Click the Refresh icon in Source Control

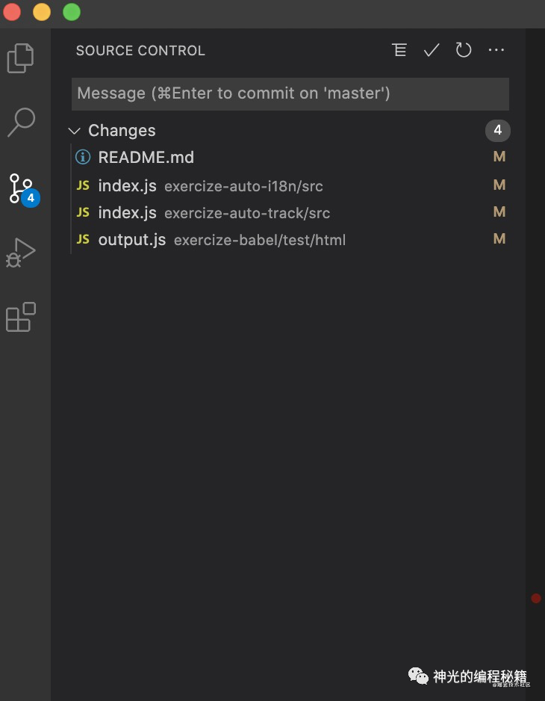pyautogui.click(x=464, y=50)
